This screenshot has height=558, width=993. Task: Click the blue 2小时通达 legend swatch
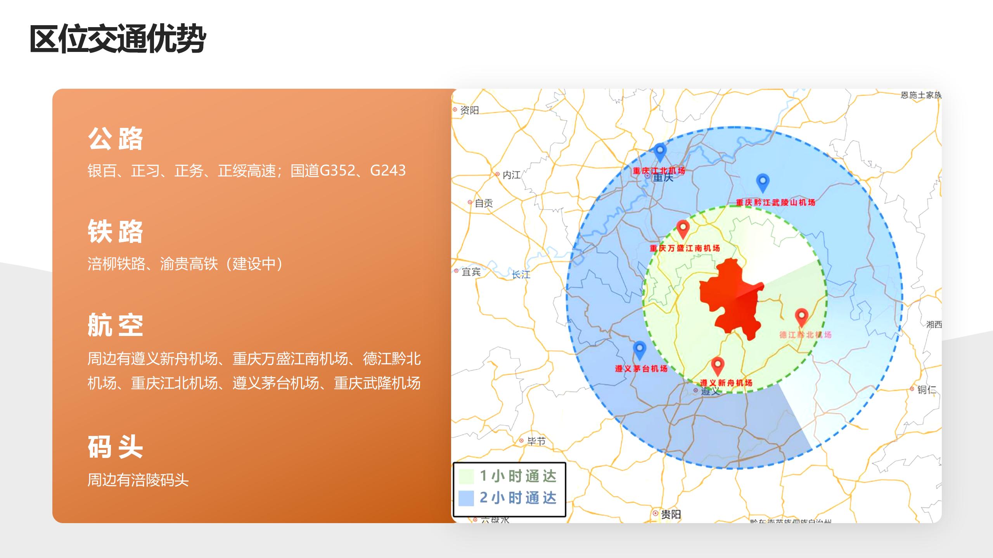[466, 498]
